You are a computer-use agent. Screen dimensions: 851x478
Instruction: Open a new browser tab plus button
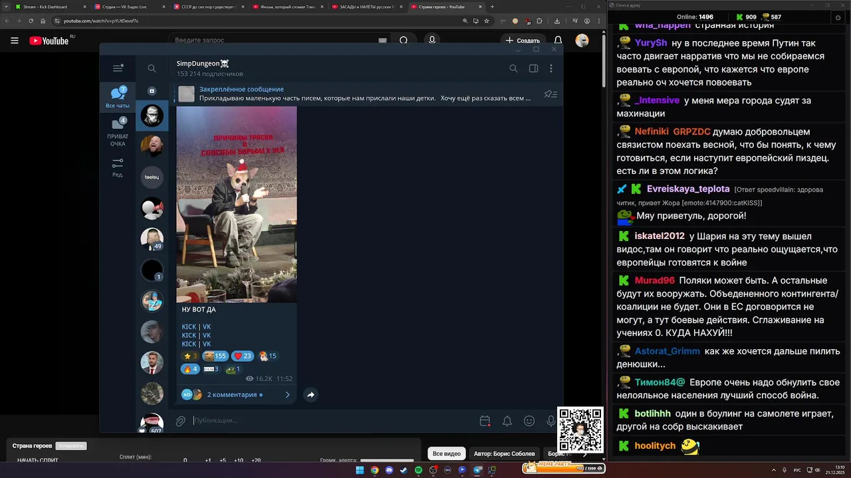pos(492,7)
